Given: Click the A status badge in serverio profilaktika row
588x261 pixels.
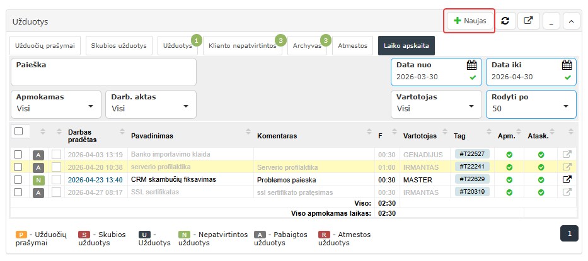Looking at the screenshot, I should 38,168.
